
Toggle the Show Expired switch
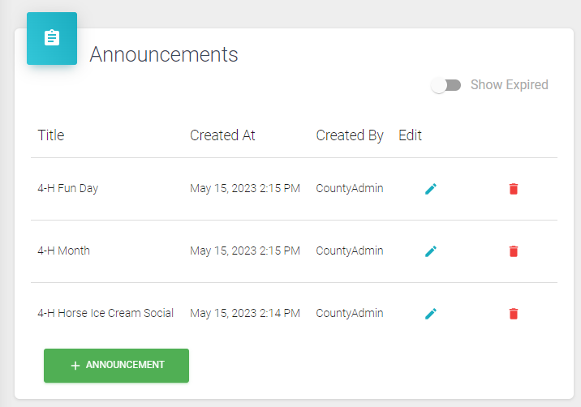pyautogui.click(x=445, y=85)
